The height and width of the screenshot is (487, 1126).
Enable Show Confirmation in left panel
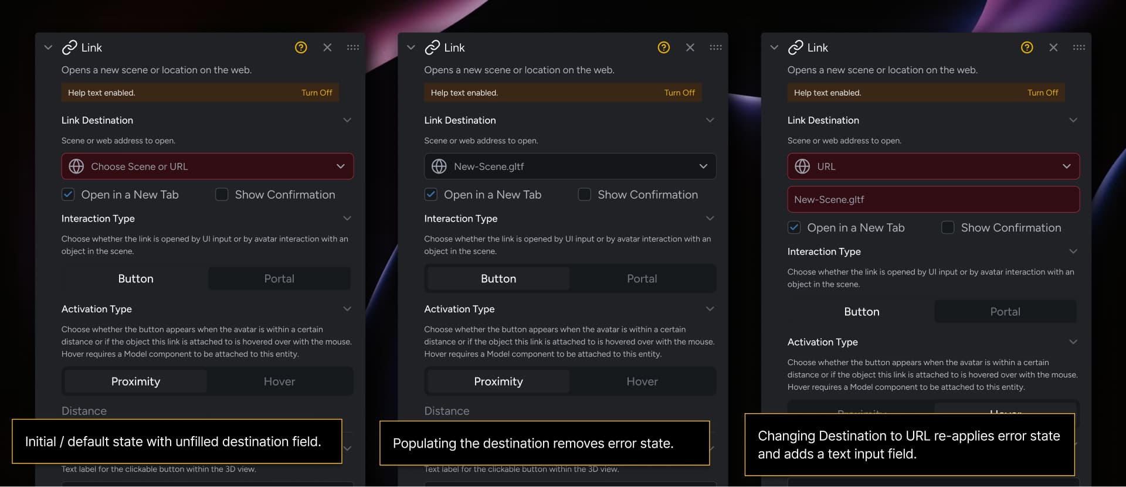pyautogui.click(x=222, y=195)
